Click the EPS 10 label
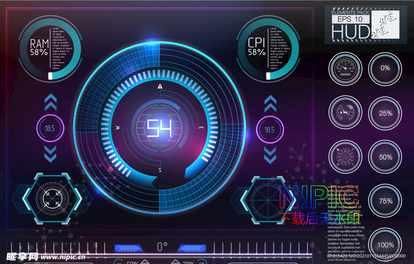Image resolution: width=414 pixels, height=264 pixels. pos(351,19)
